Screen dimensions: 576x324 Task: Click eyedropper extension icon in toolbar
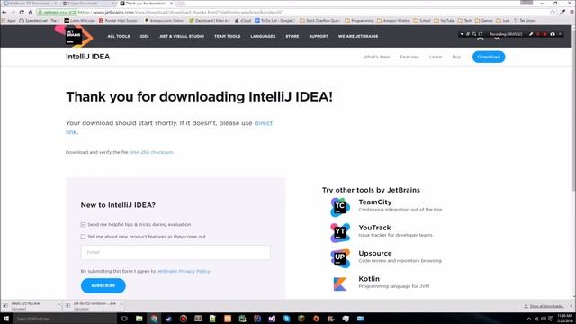tap(562, 12)
